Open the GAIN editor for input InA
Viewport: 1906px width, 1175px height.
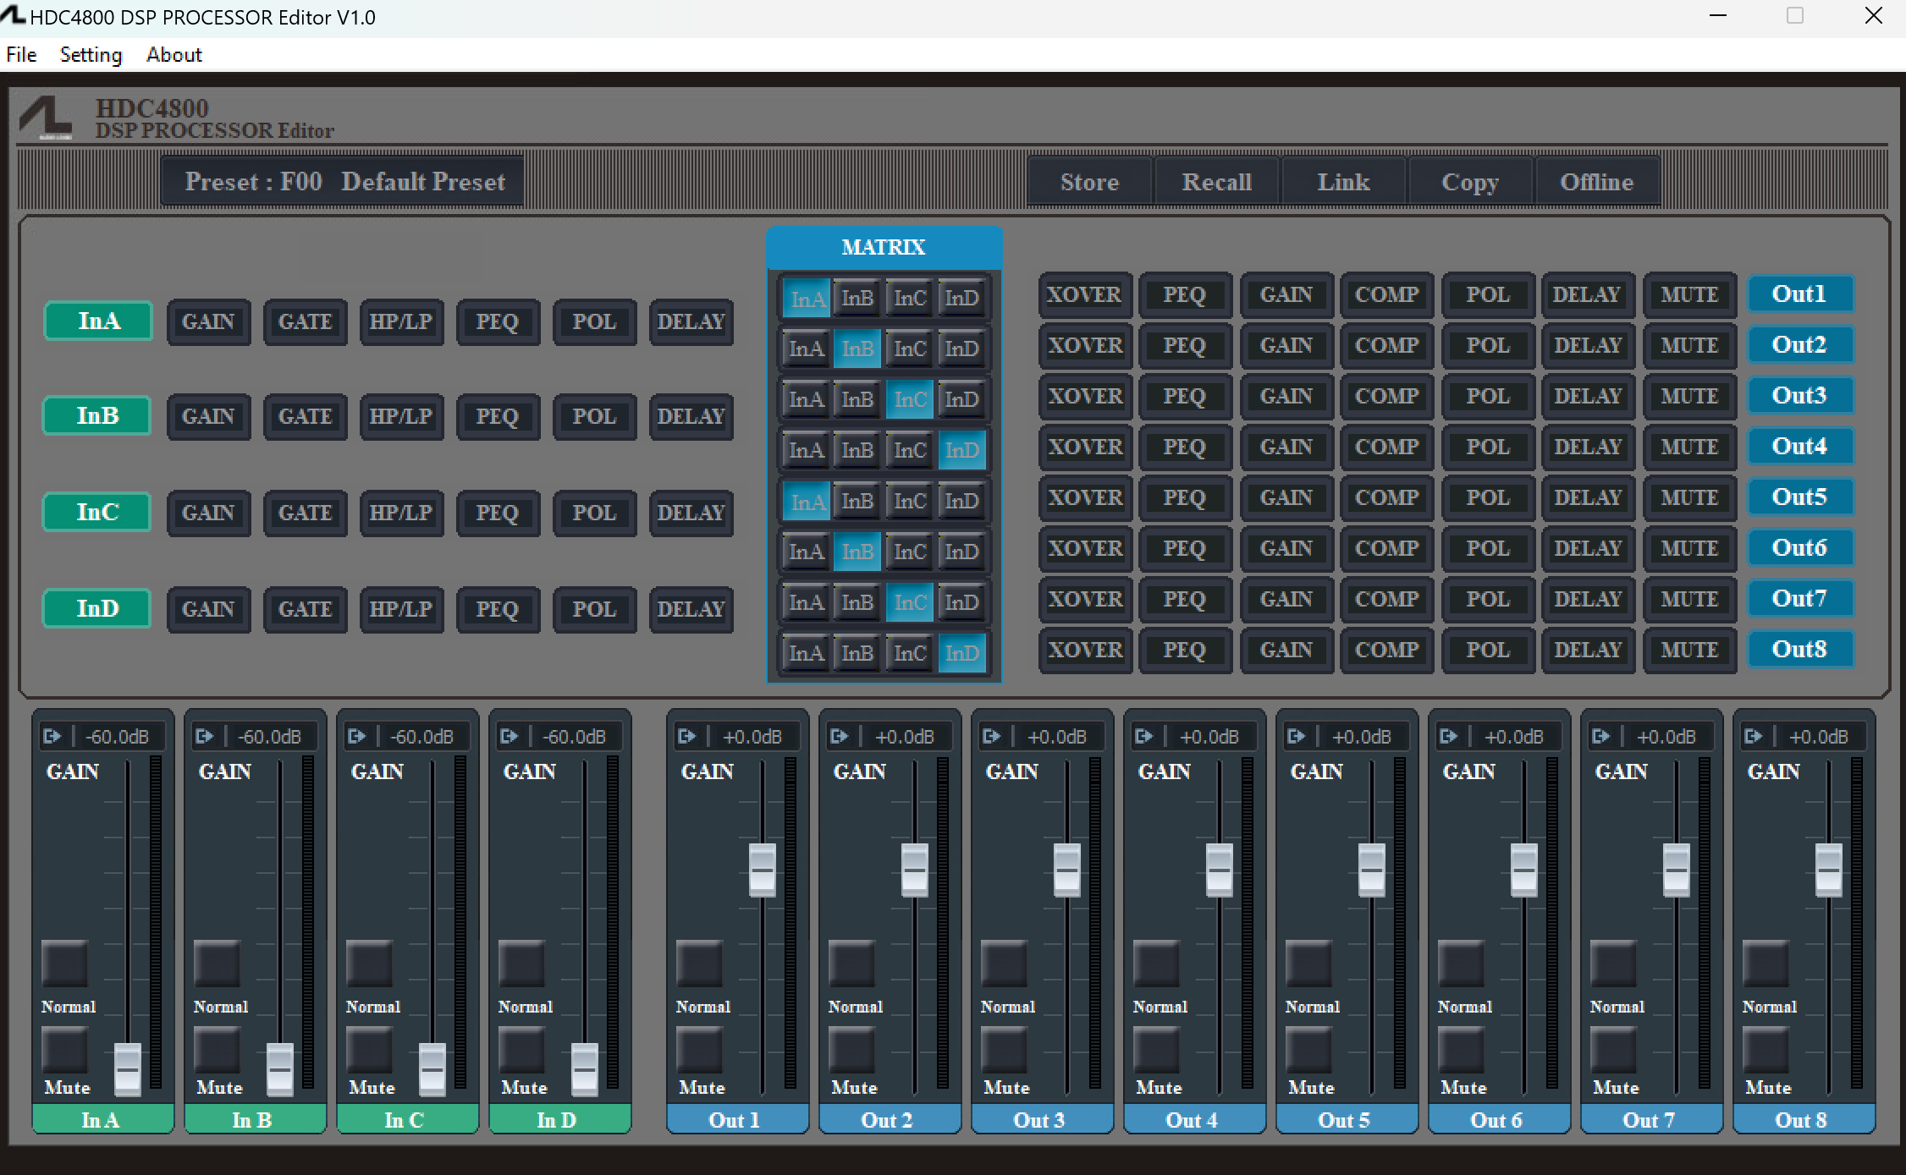tap(208, 322)
